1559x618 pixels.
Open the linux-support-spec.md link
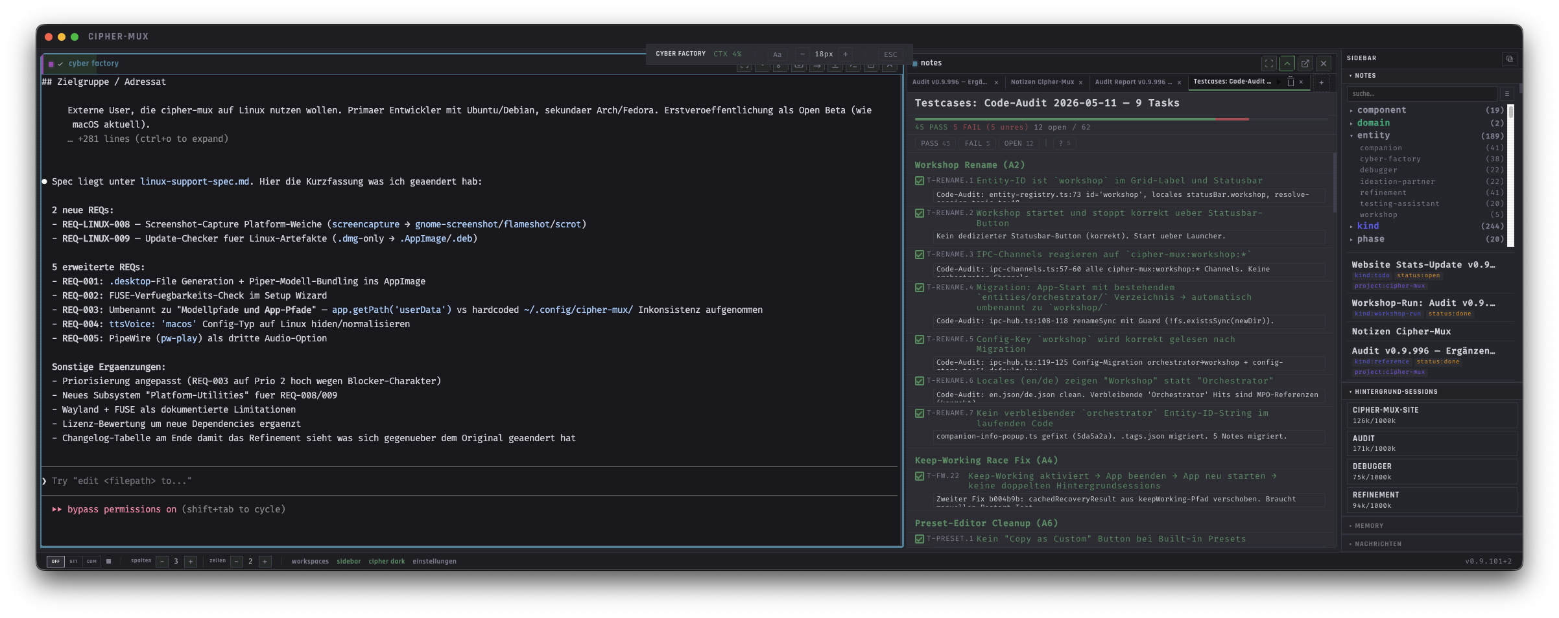(x=195, y=182)
